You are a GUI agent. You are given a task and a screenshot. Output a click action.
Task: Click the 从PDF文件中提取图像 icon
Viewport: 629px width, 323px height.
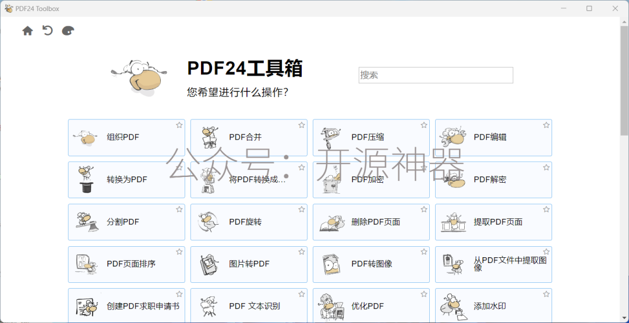pyautogui.click(x=453, y=264)
